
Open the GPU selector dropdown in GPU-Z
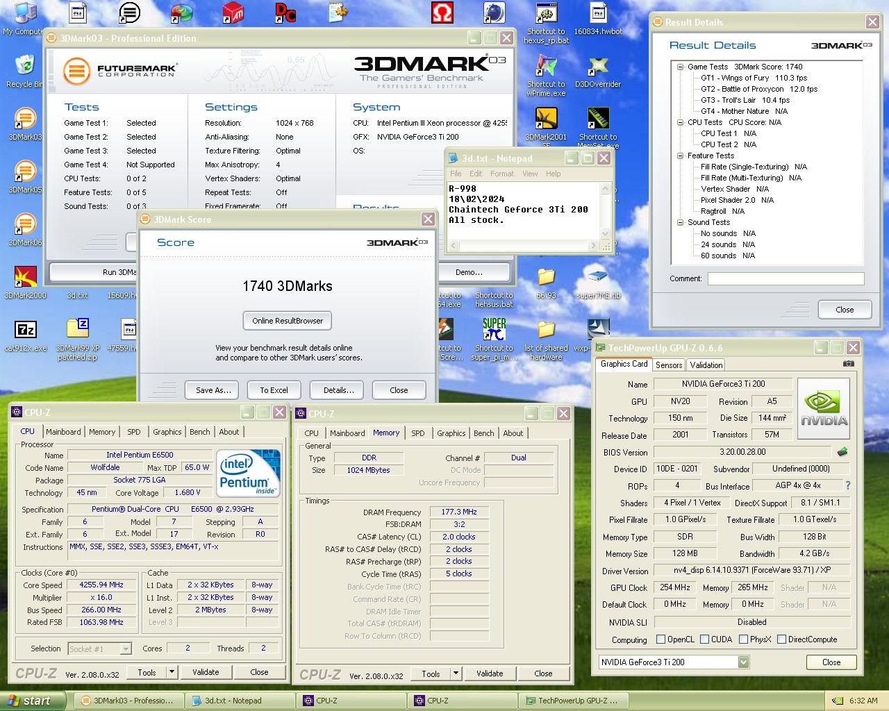(744, 662)
